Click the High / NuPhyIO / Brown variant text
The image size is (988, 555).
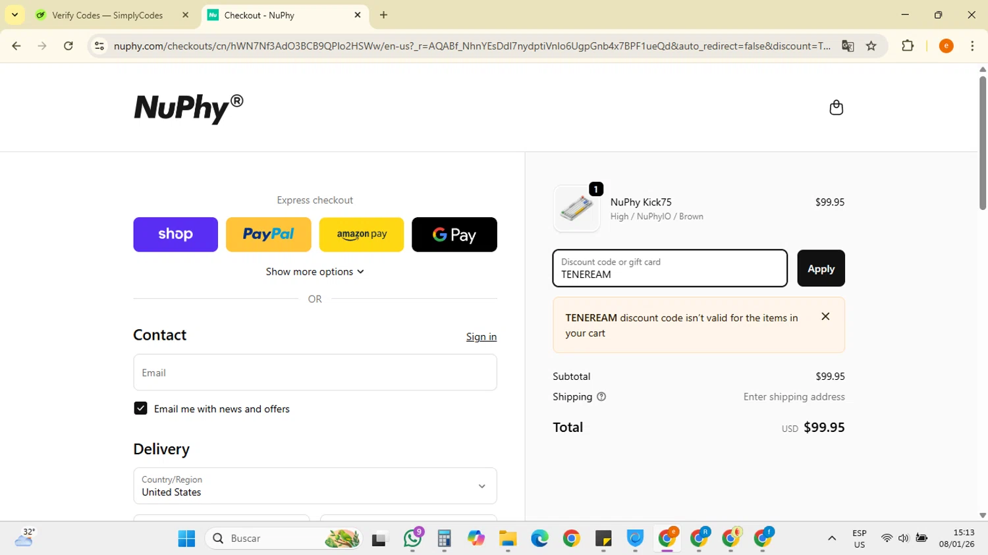coord(657,217)
